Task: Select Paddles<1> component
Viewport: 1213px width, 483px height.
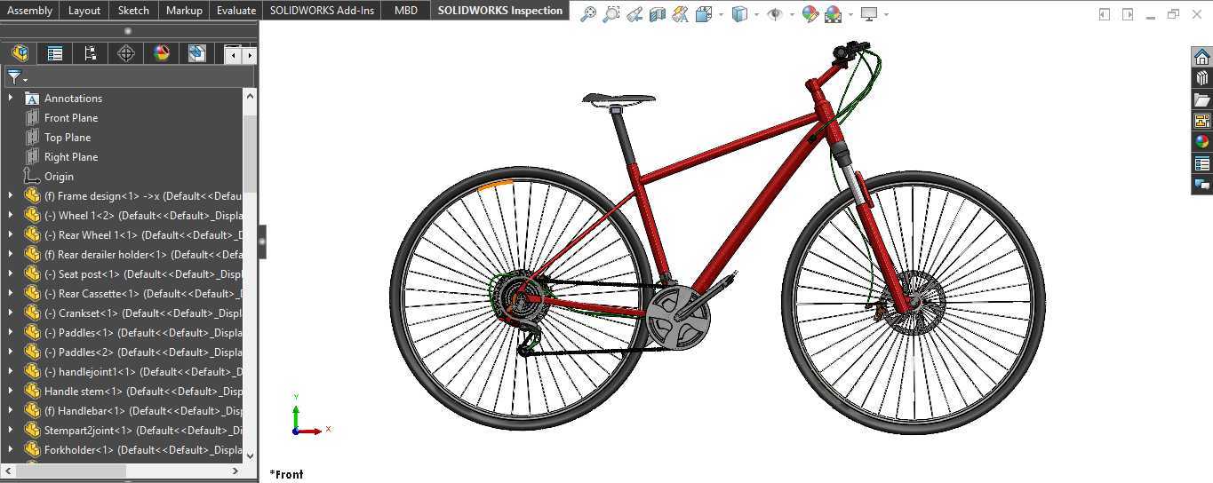Action: tap(143, 333)
